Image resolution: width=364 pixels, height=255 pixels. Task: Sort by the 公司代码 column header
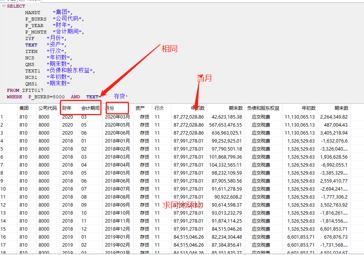[x=48, y=108]
